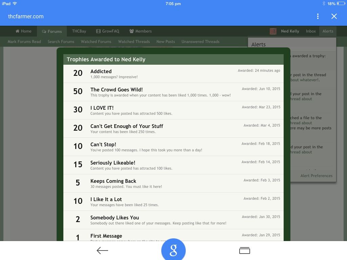Open Search Forums

click(x=61, y=42)
